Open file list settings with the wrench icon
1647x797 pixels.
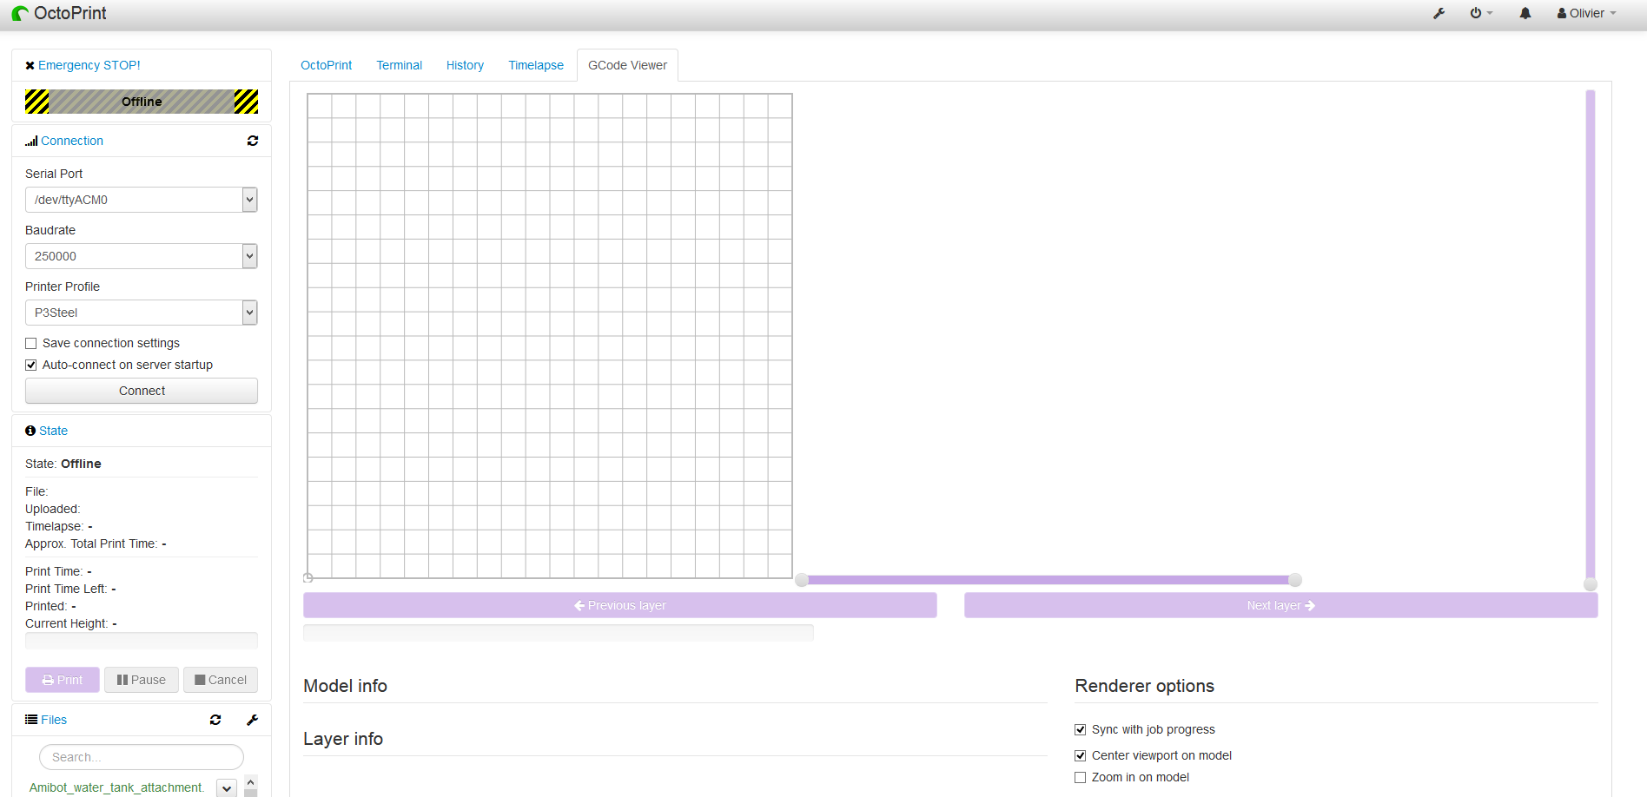(253, 720)
